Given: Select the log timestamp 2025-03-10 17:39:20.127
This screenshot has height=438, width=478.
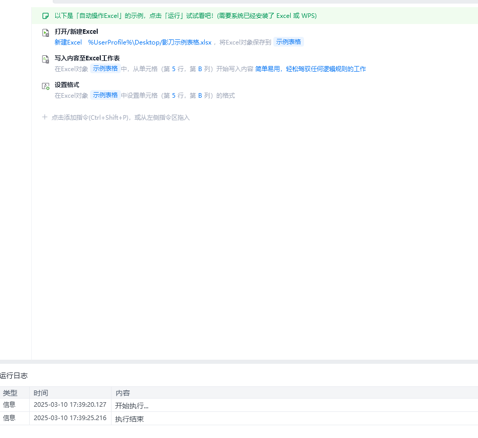Looking at the screenshot, I should pyautogui.click(x=70, y=405).
